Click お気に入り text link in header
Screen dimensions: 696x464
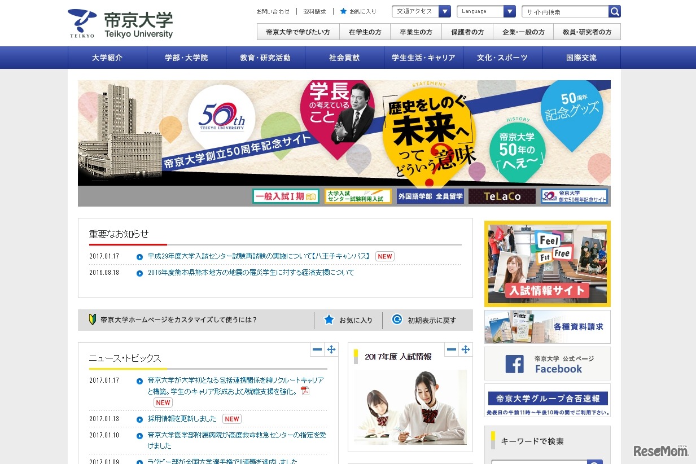click(x=362, y=11)
